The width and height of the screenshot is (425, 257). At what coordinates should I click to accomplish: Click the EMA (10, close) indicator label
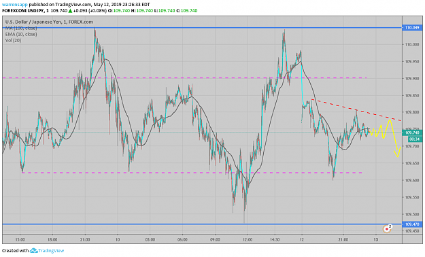tap(21, 34)
